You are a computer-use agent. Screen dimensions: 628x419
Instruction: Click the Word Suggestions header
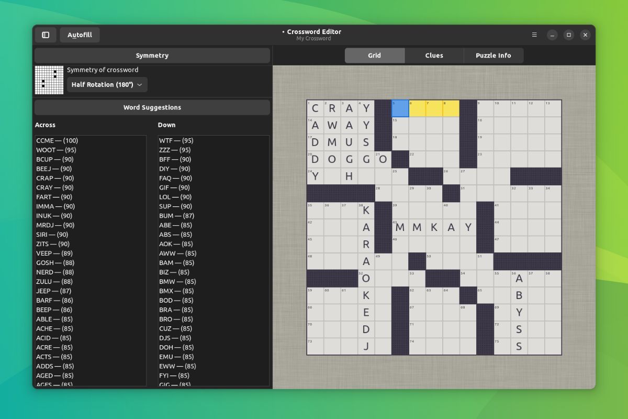point(152,107)
